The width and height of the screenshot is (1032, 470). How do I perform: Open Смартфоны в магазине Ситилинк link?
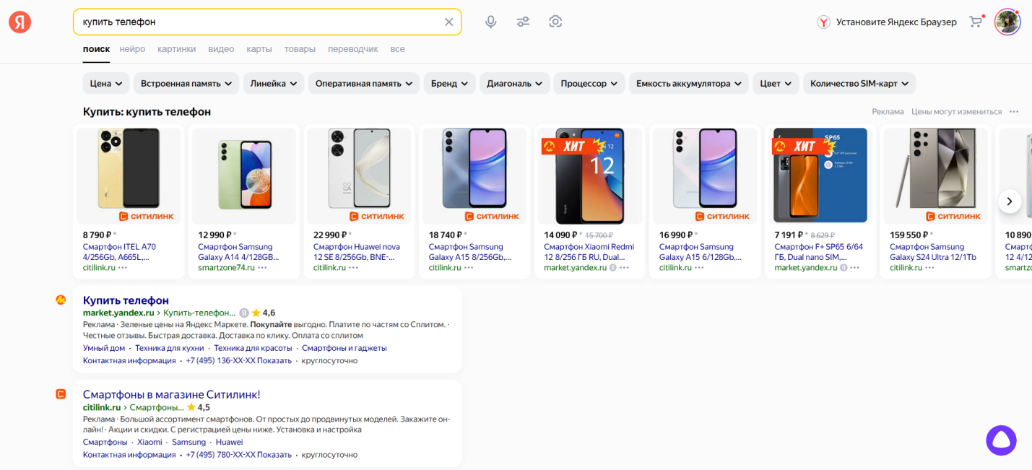tap(171, 394)
